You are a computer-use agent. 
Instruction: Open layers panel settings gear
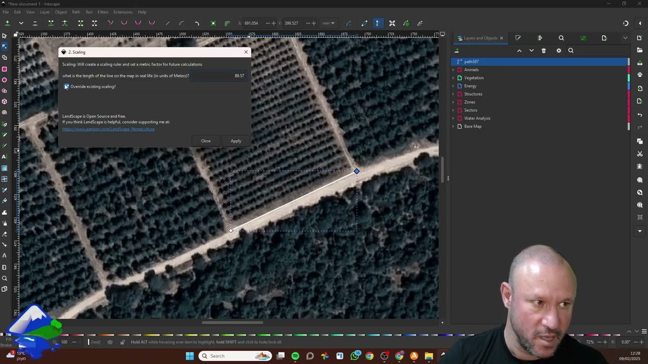click(x=558, y=51)
